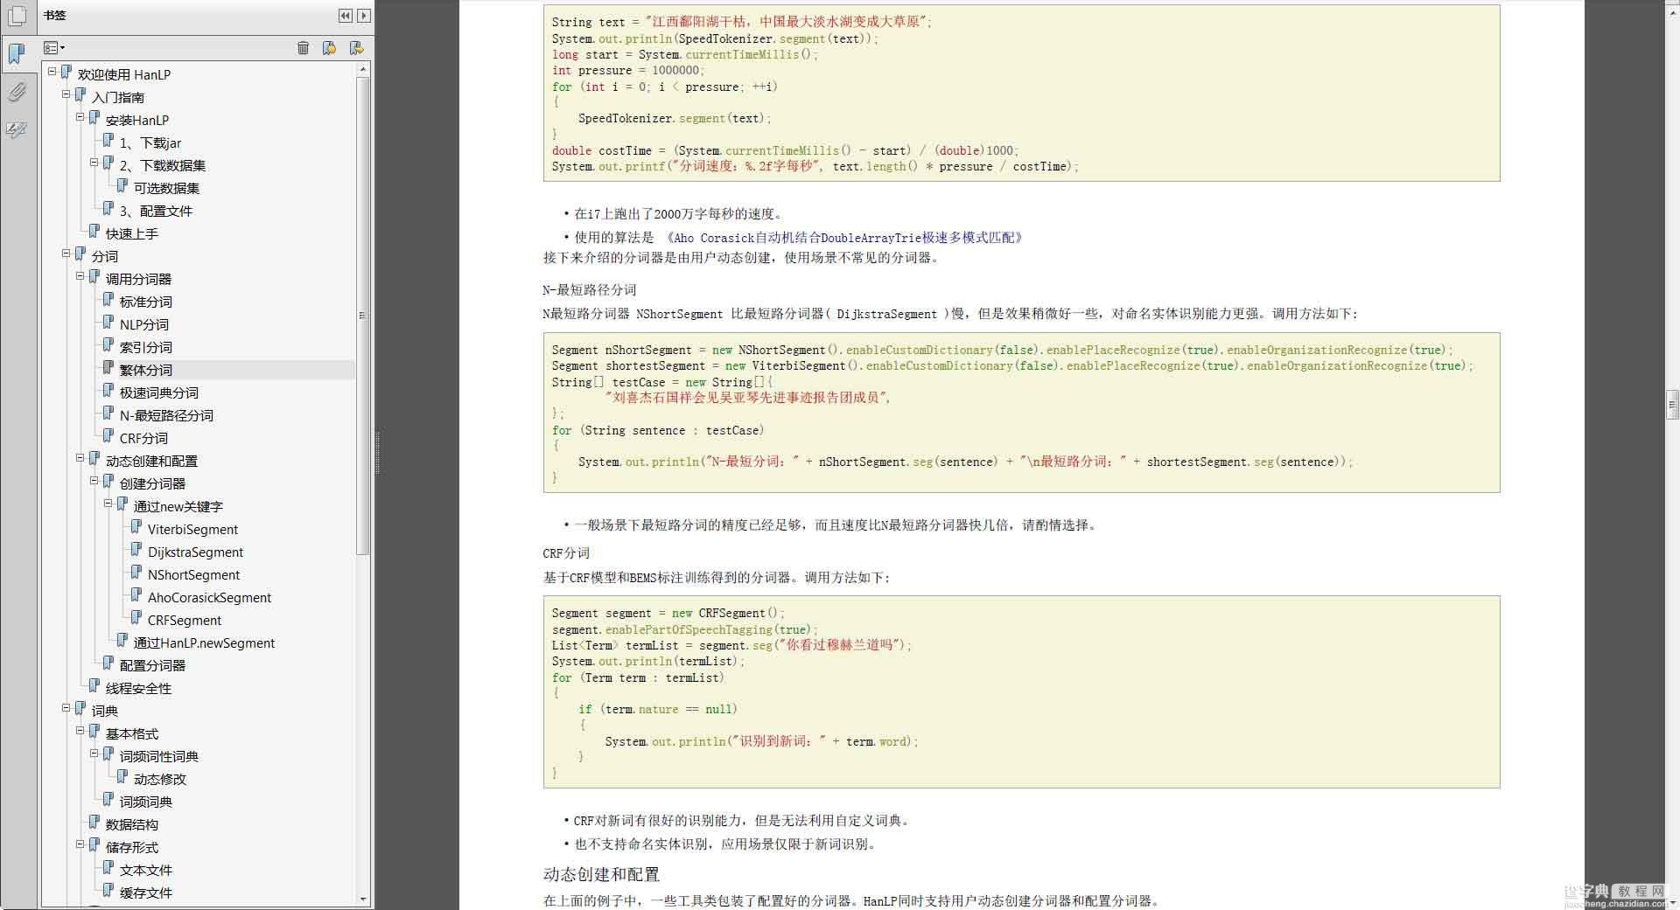1680x910 pixels.
Task: Click bookmark icon beside 数据结构
Action: tap(94, 823)
